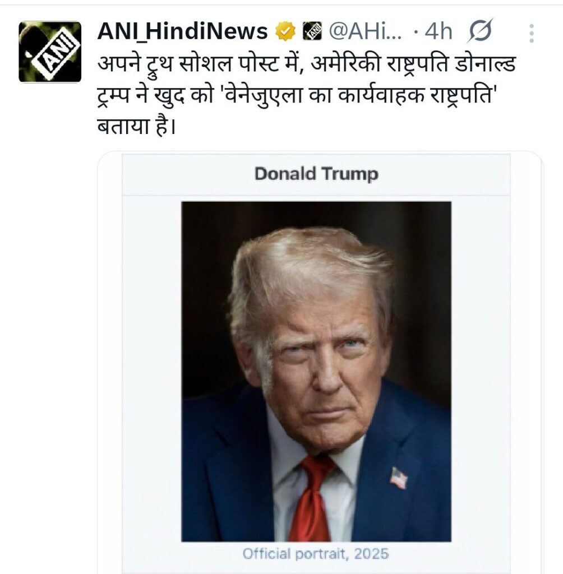Viewport: 563px width, 574px height.
Task: Open the ANI profile avatar
Action: click(50, 52)
